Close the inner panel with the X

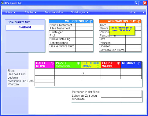click(143, 13)
